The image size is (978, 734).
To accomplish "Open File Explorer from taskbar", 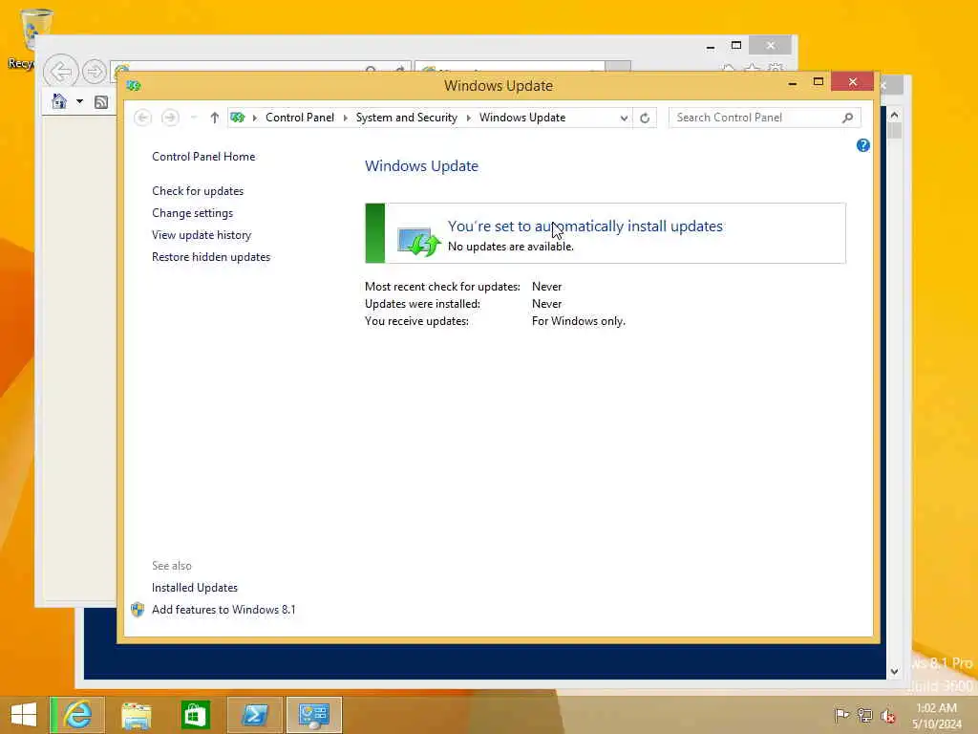I will coord(136,715).
